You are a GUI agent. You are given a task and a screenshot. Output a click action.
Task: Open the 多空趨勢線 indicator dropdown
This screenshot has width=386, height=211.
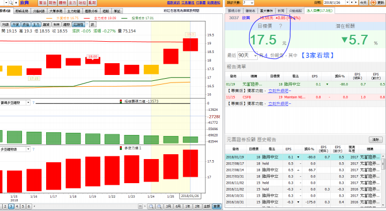[28, 149]
